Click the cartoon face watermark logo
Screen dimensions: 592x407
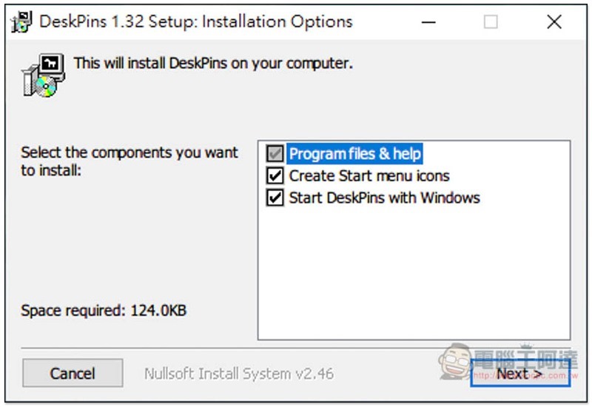pos(455,362)
